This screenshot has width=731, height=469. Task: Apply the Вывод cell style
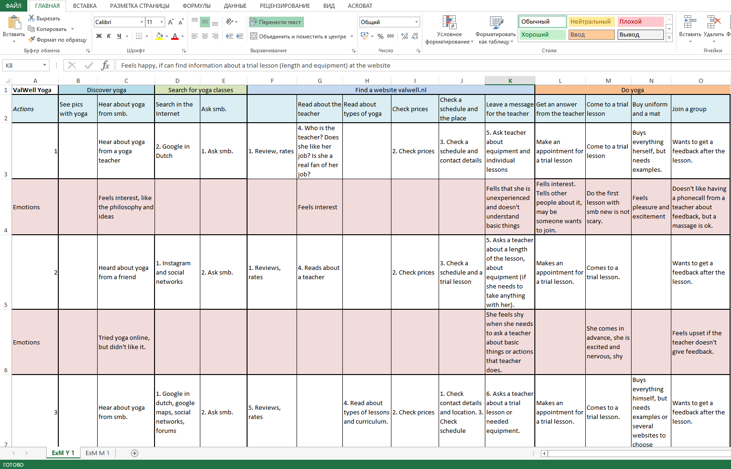pyautogui.click(x=640, y=35)
